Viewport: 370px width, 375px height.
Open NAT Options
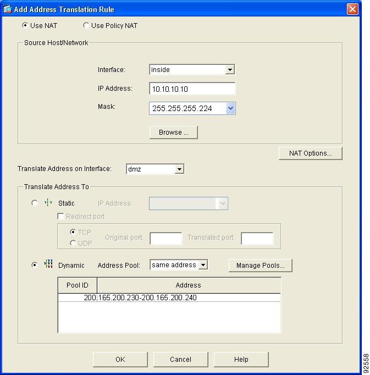click(x=311, y=153)
